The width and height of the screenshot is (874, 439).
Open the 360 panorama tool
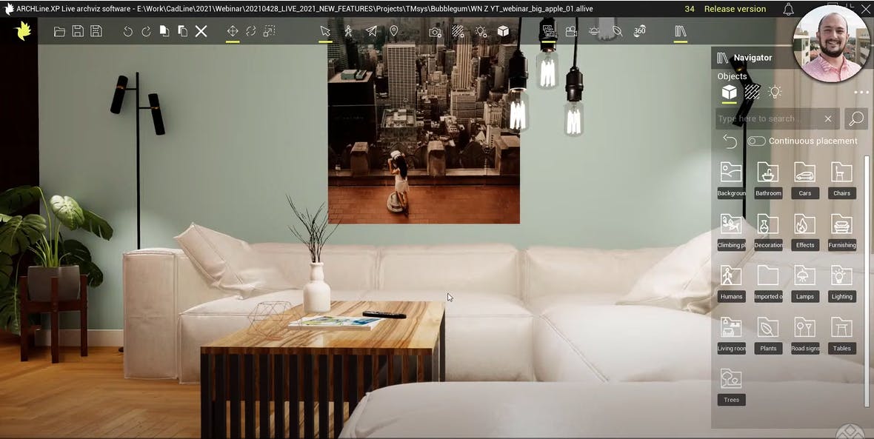tap(640, 30)
